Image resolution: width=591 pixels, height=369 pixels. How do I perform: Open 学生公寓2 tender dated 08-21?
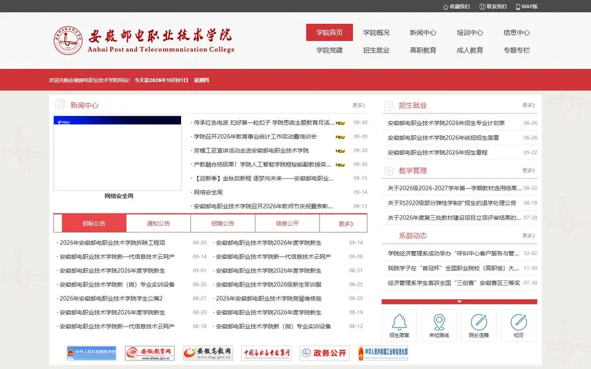tap(111, 299)
